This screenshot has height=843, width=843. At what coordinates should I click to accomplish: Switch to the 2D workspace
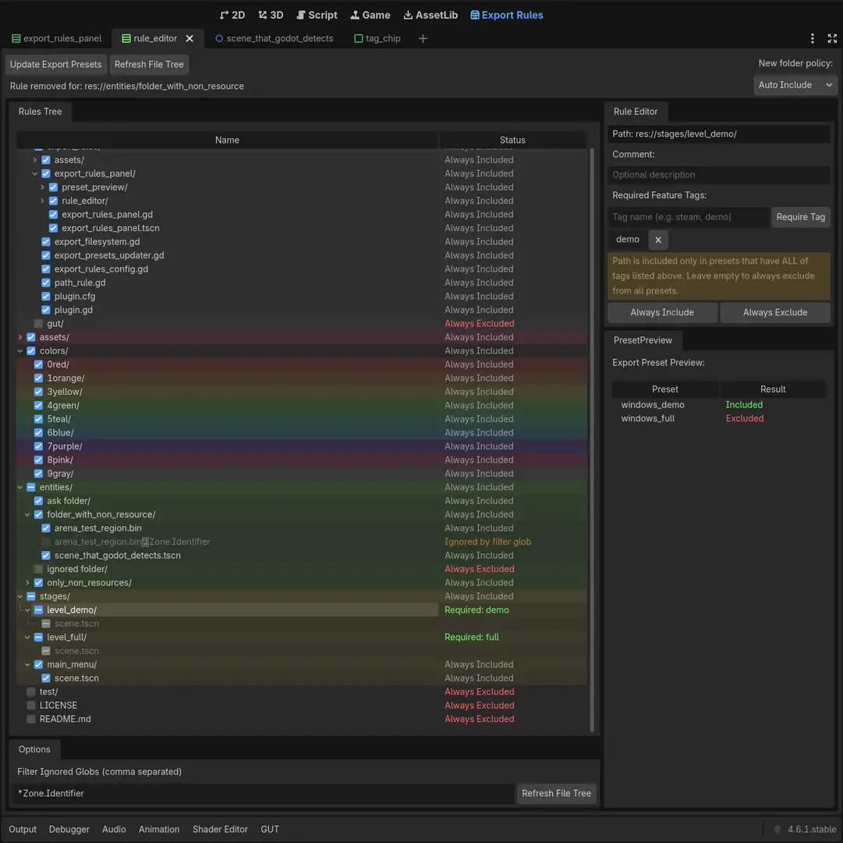232,15
